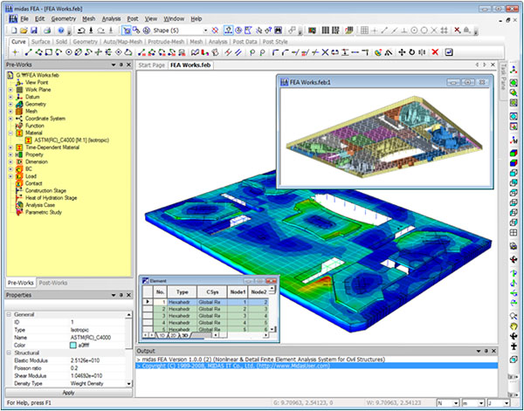Select the line drawing tool in Curve toolbar
The width and height of the screenshot is (524, 411).
(29, 52)
